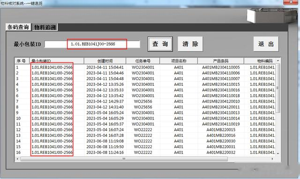Select cell 2023-04-12 13:35:42

point(105,96)
